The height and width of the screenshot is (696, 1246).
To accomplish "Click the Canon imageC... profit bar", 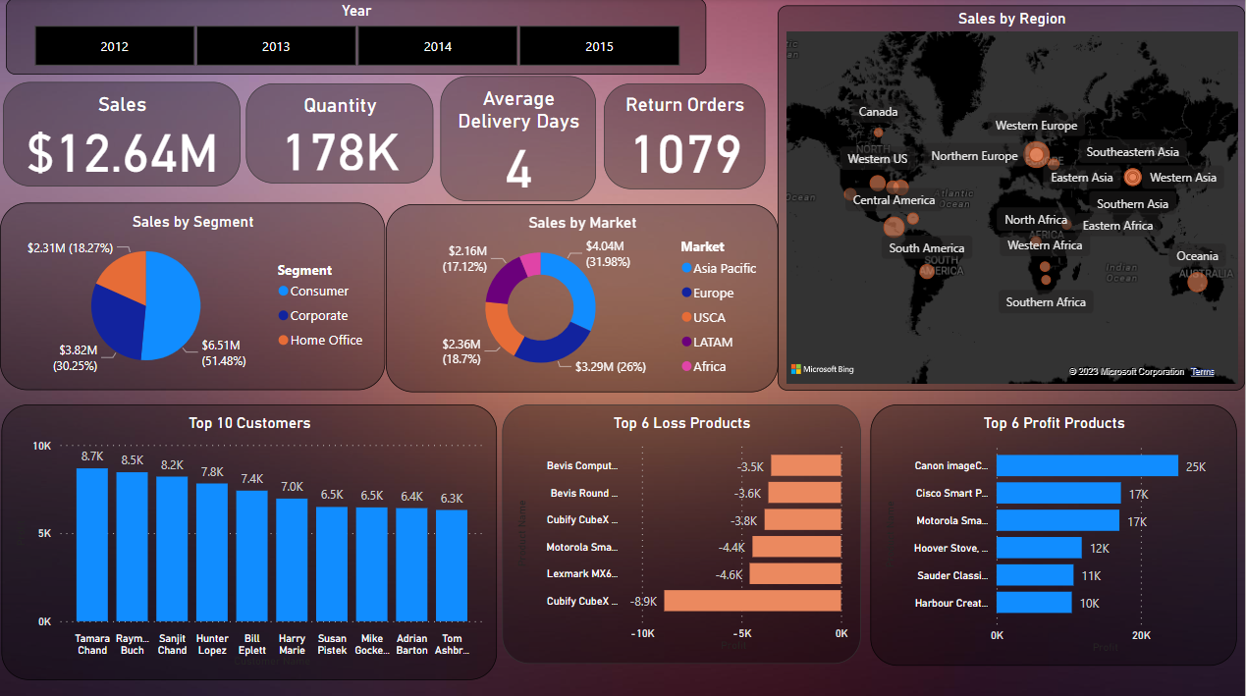I will tap(1087, 466).
